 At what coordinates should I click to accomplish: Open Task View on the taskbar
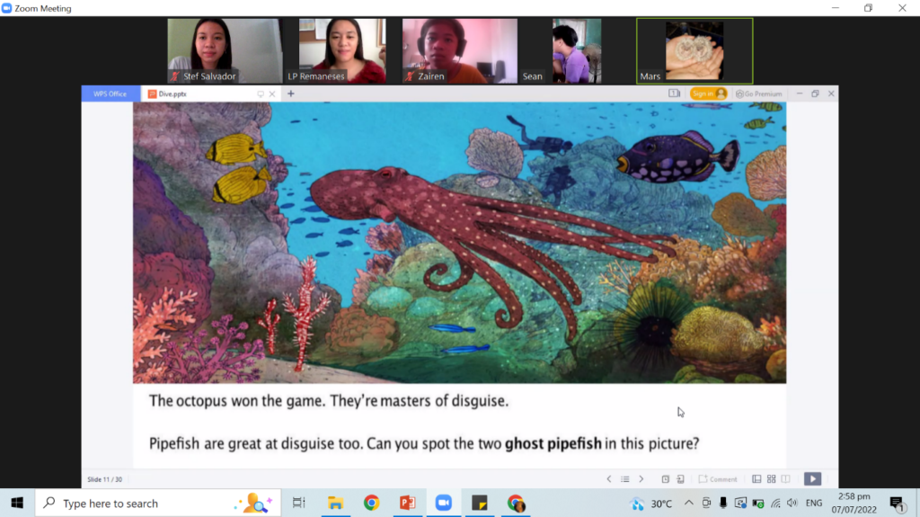[x=299, y=503]
